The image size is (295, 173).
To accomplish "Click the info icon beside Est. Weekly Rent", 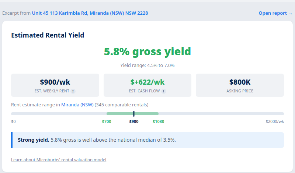I will pos(73,91).
